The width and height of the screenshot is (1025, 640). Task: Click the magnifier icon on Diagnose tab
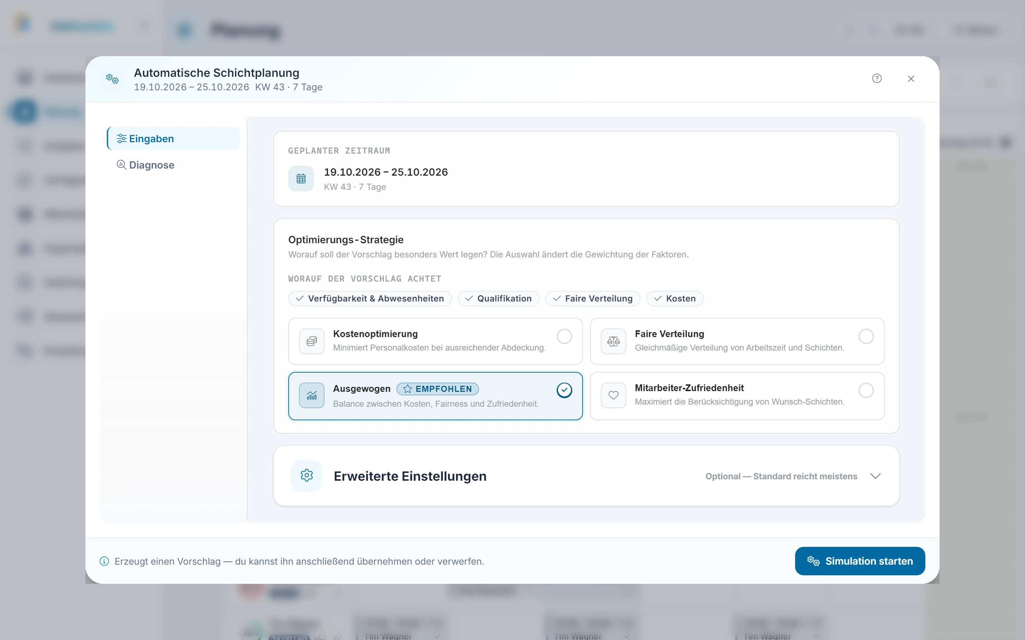(122, 165)
